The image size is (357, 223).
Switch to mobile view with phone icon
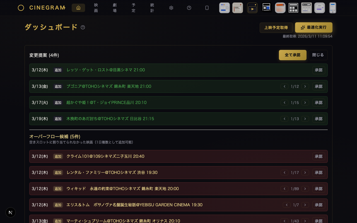pyautogui.click(x=207, y=8)
